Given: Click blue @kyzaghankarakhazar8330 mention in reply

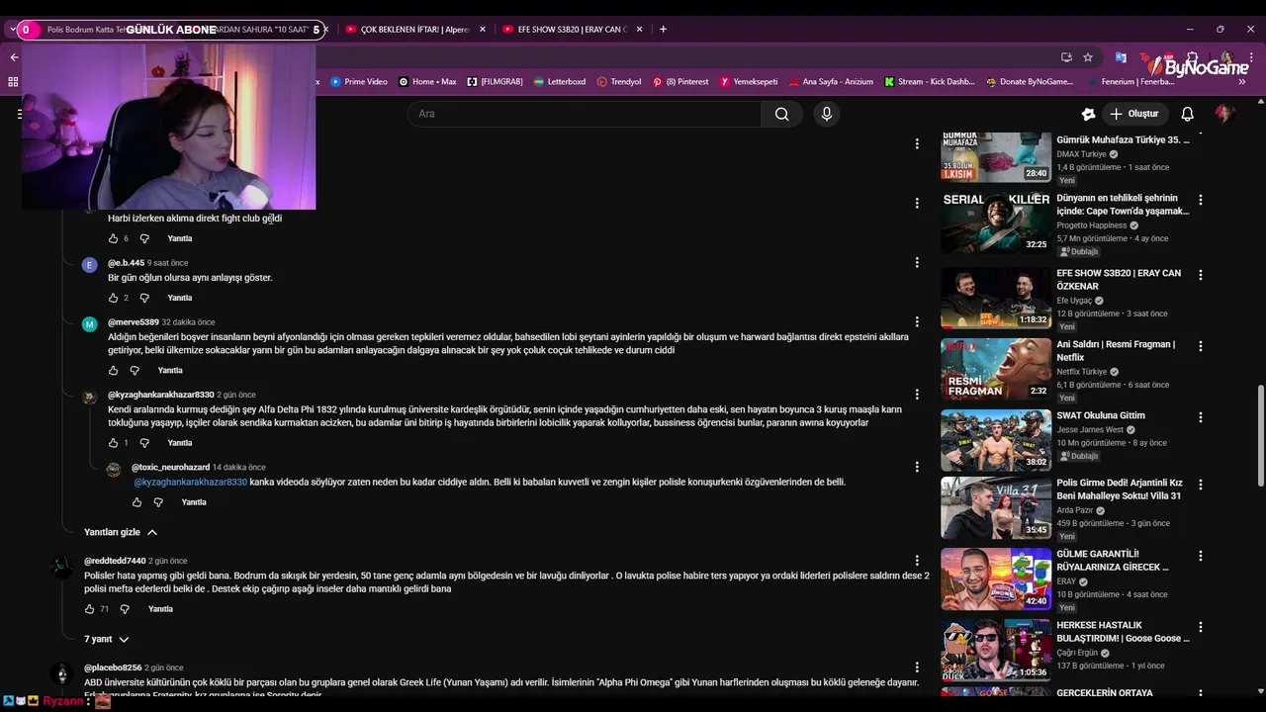Looking at the screenshot, I should pyautogui.click(x=191, y=482).
